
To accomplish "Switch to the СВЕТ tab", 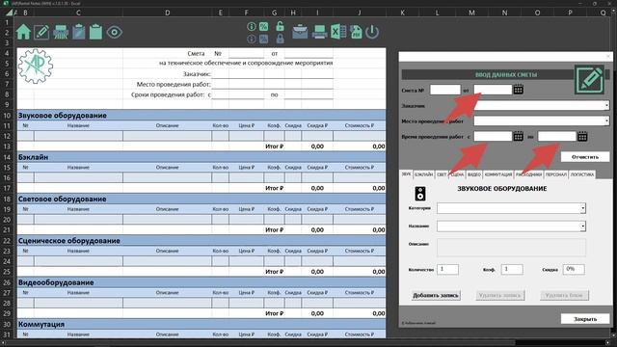I will click(x=442, y=174).
